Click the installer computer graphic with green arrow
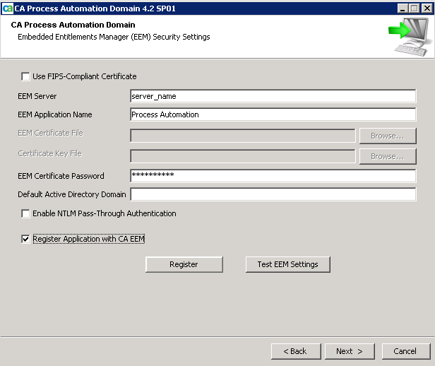 coord(409,37)
